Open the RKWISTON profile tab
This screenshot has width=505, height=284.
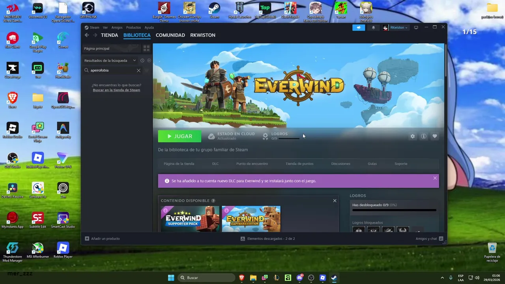203,35
